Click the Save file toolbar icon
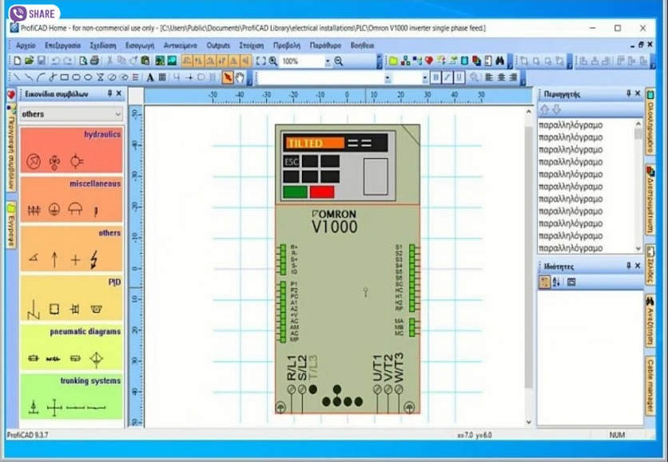The height and width of the screenshot is (462, 668). point(42,61)
